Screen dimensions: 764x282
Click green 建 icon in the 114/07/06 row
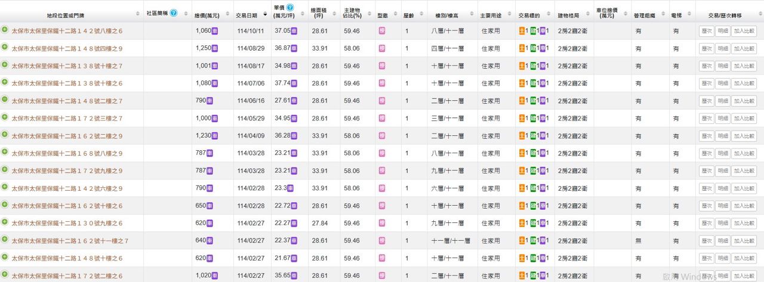[533, 83]
